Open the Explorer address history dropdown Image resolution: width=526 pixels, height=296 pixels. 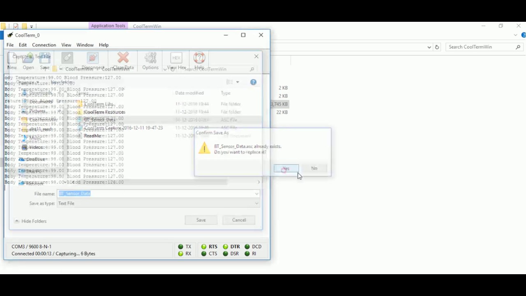[x=429, y=47]
